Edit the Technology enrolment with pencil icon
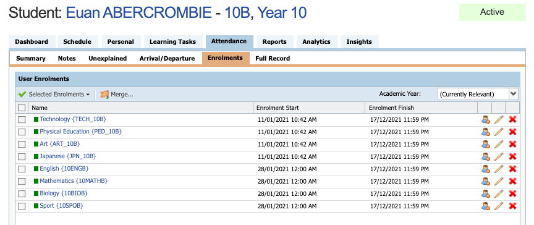Viewport: 534px width, 225px height. [499, 119]
